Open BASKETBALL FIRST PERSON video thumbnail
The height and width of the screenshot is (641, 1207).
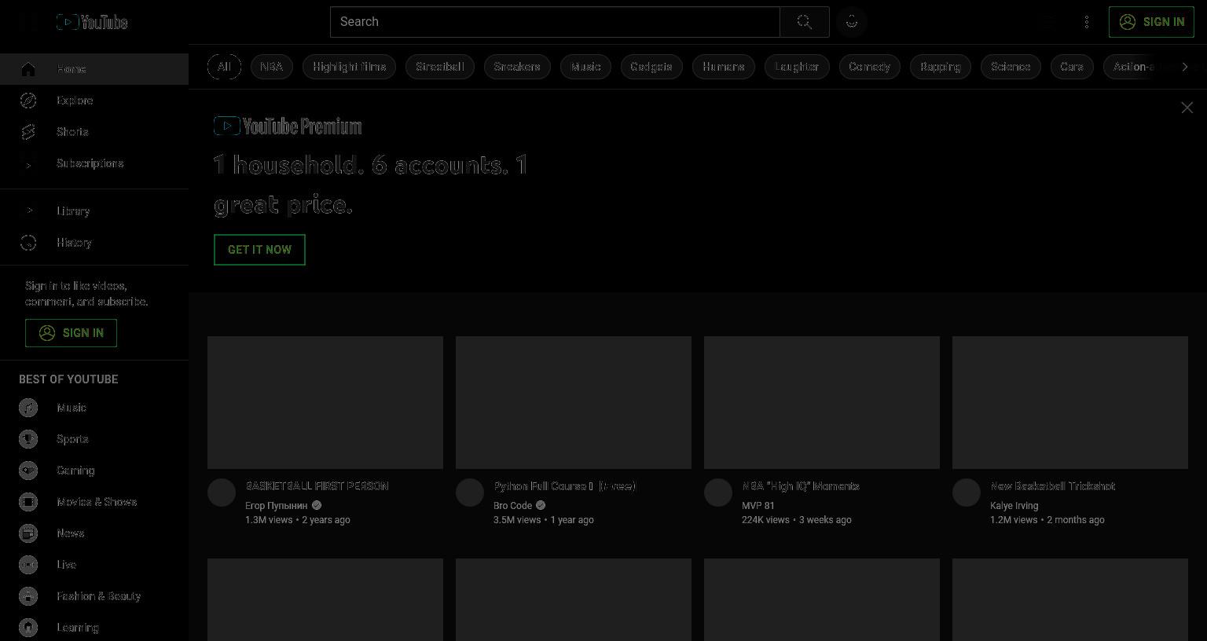click(x=325, y=402)
